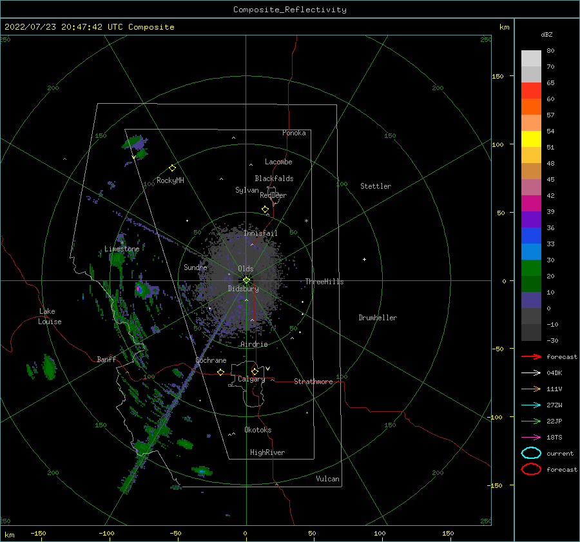Select the pink 45-42 dBZ color swatch
This screenshot has height=542, width=580.
pos(531,188)
